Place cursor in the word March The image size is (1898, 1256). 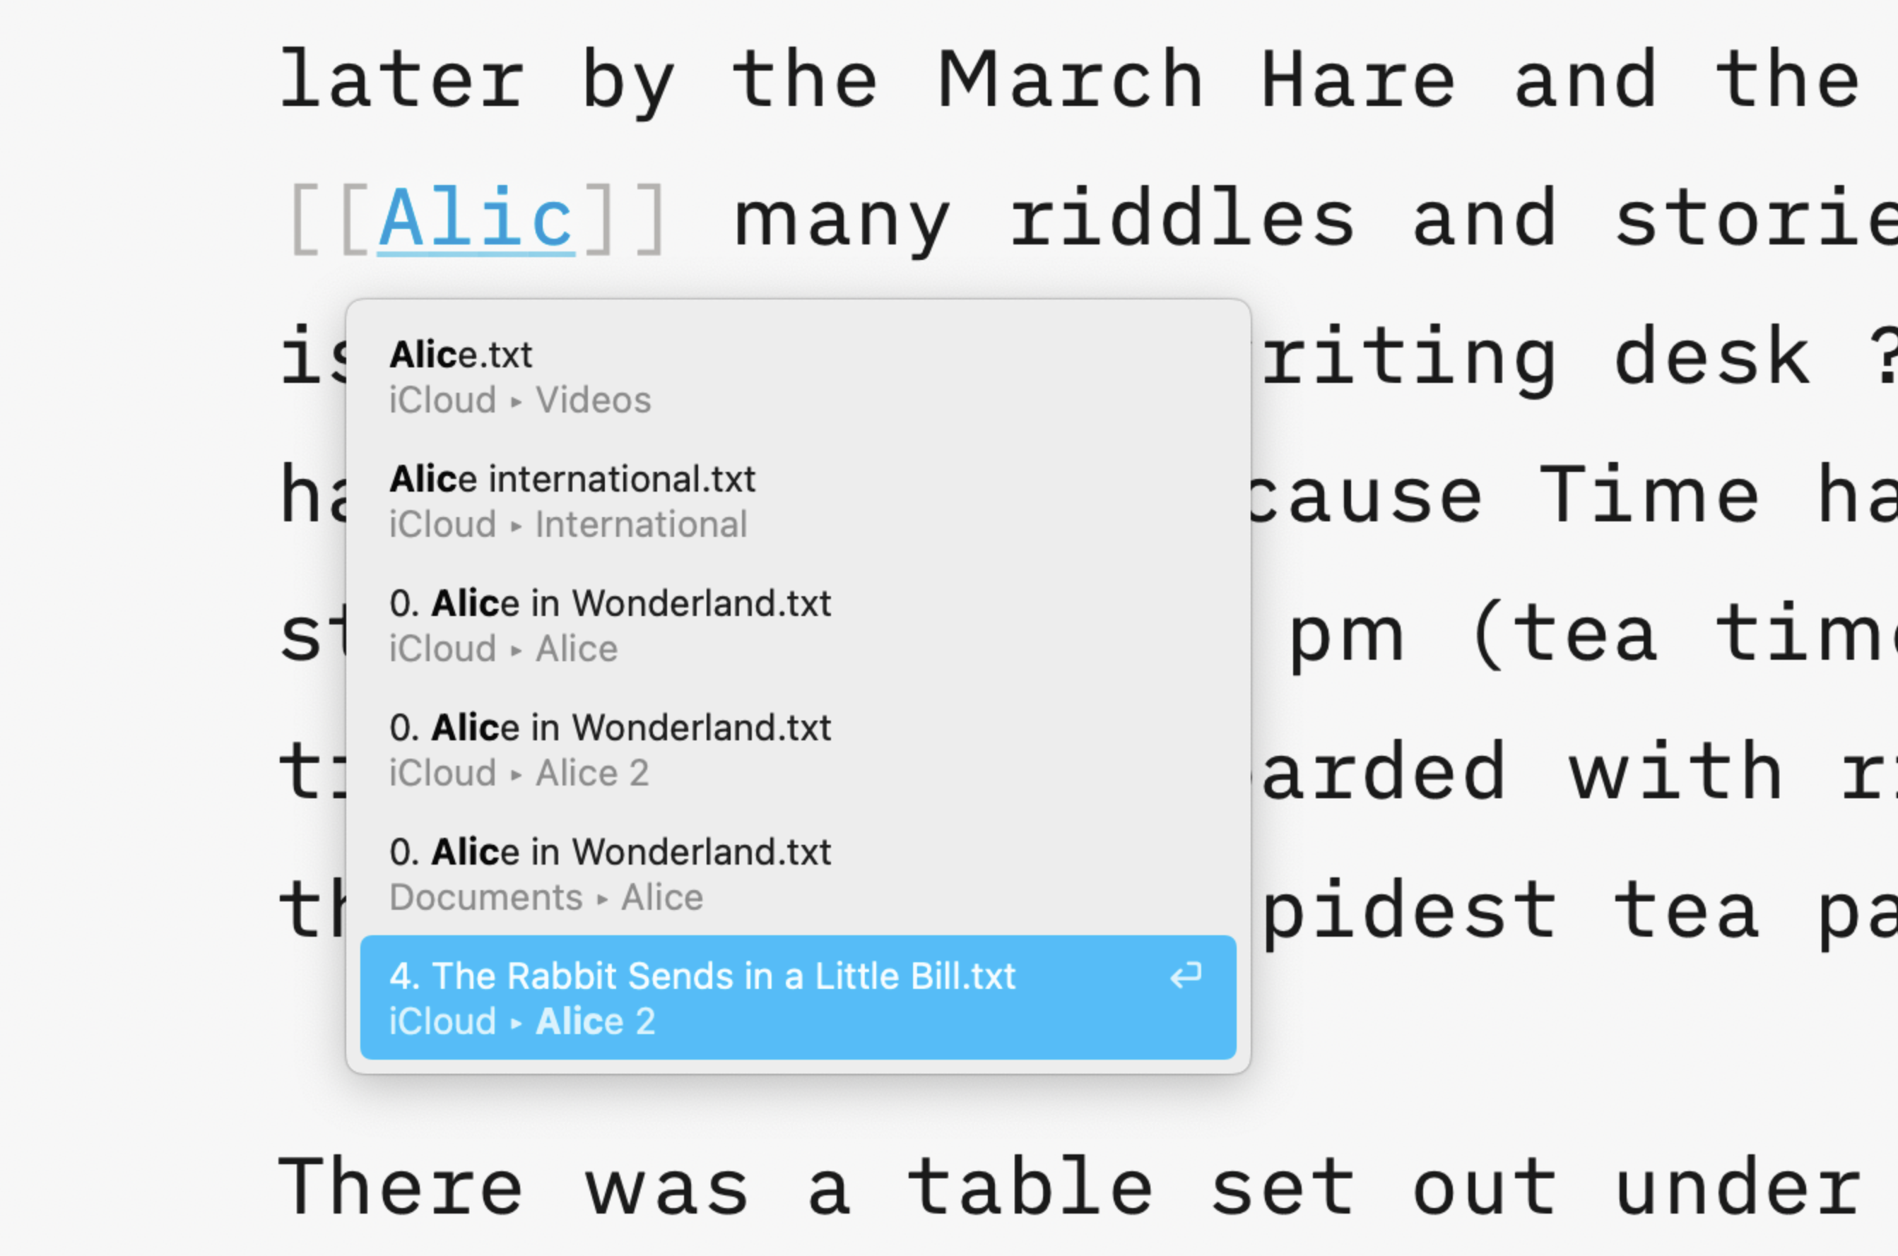pyautogui.click(x=1071, y=80)
